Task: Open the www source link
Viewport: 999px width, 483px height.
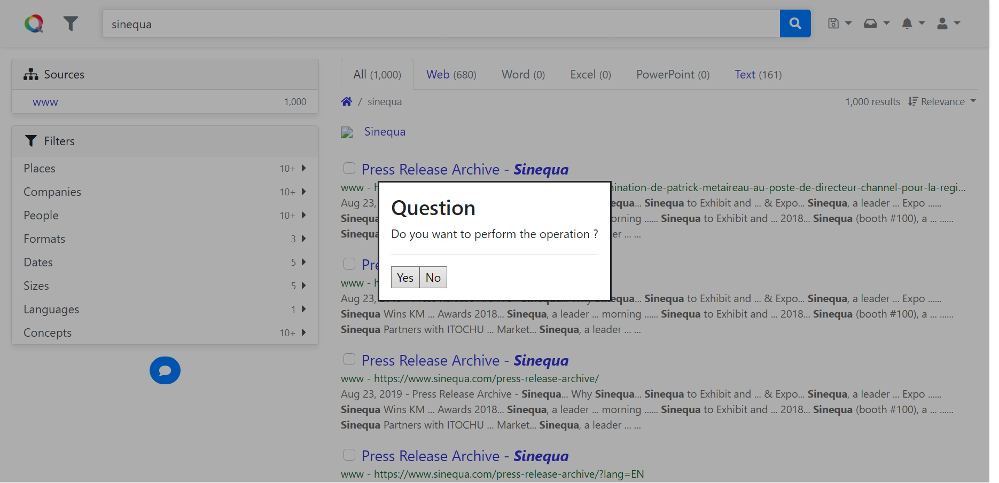Action: [45, 102]
